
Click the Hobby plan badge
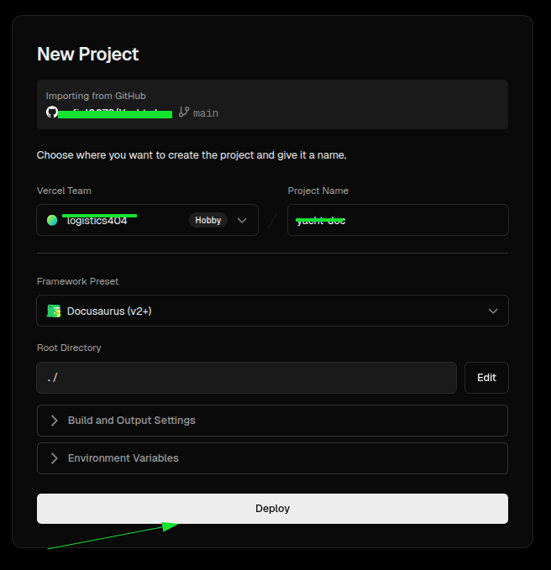tap(208, 220)
